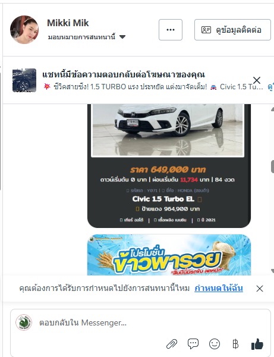
Task: Click the scrollbar down arrow in chat
Action: click(272, 271)
